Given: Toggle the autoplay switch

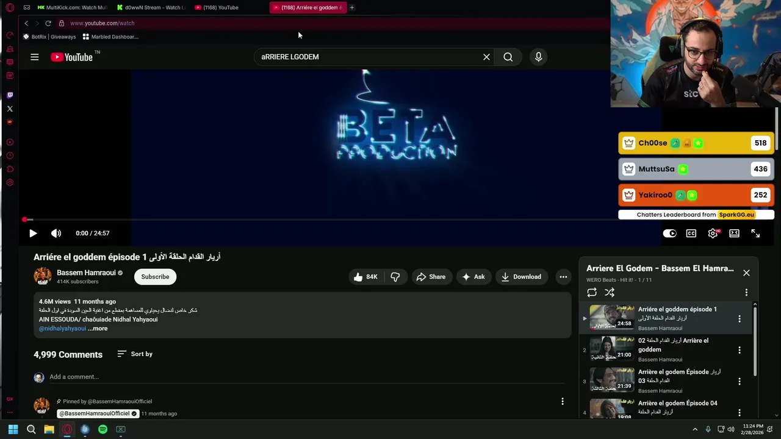Looking at the screenshot, I should tap(669, 234).
